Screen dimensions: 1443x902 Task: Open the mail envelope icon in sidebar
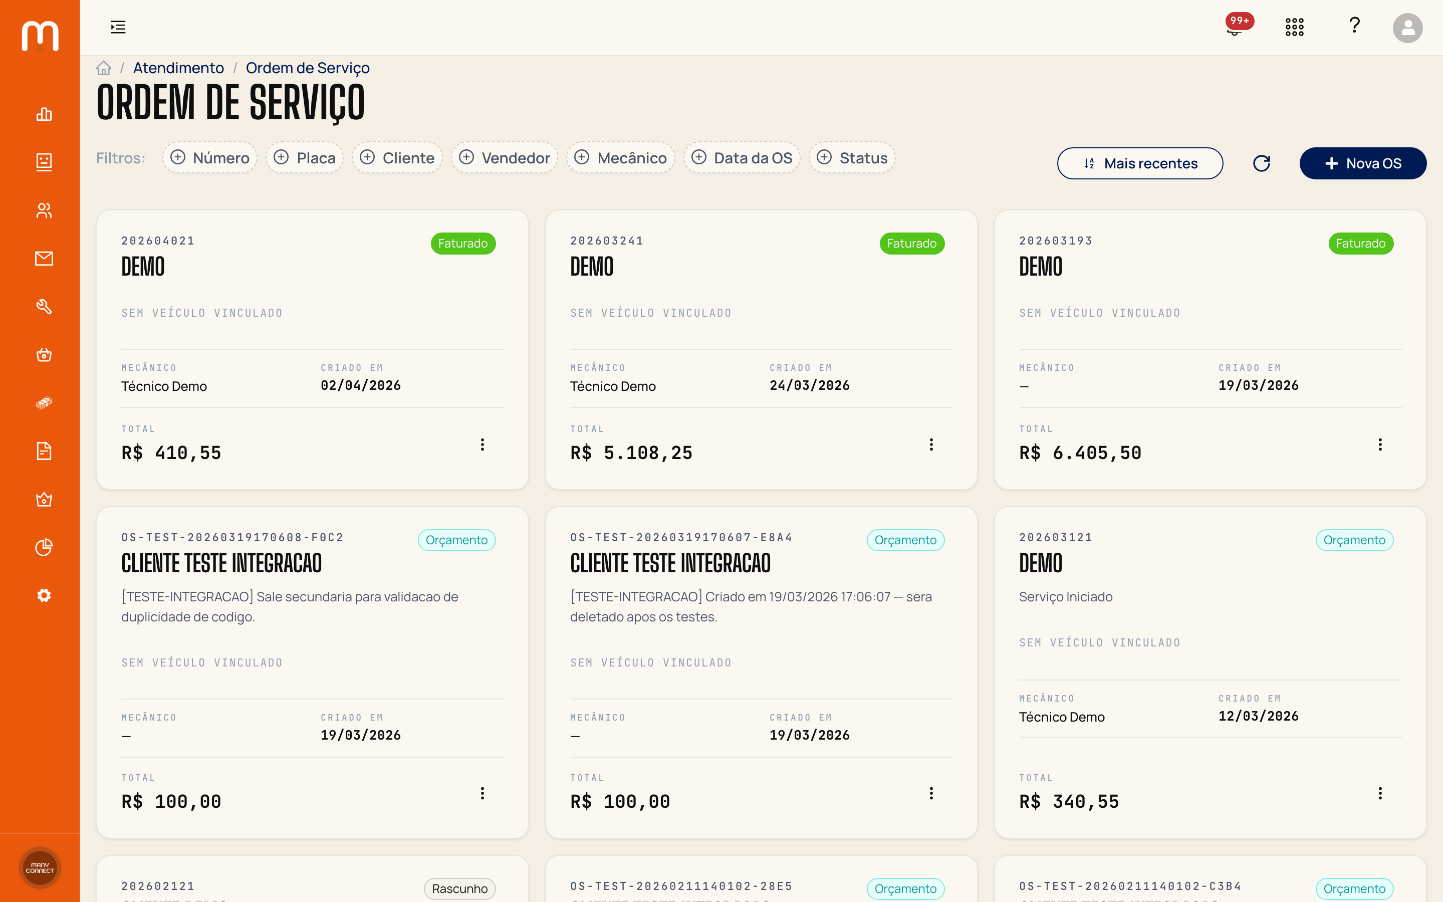(44, 258)
